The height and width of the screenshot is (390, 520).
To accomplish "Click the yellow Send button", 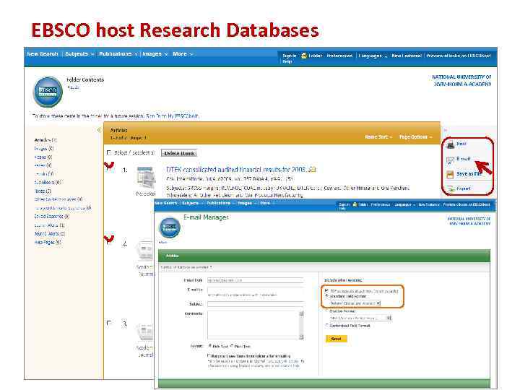I will pyautogui.click(x=336, y=339).
